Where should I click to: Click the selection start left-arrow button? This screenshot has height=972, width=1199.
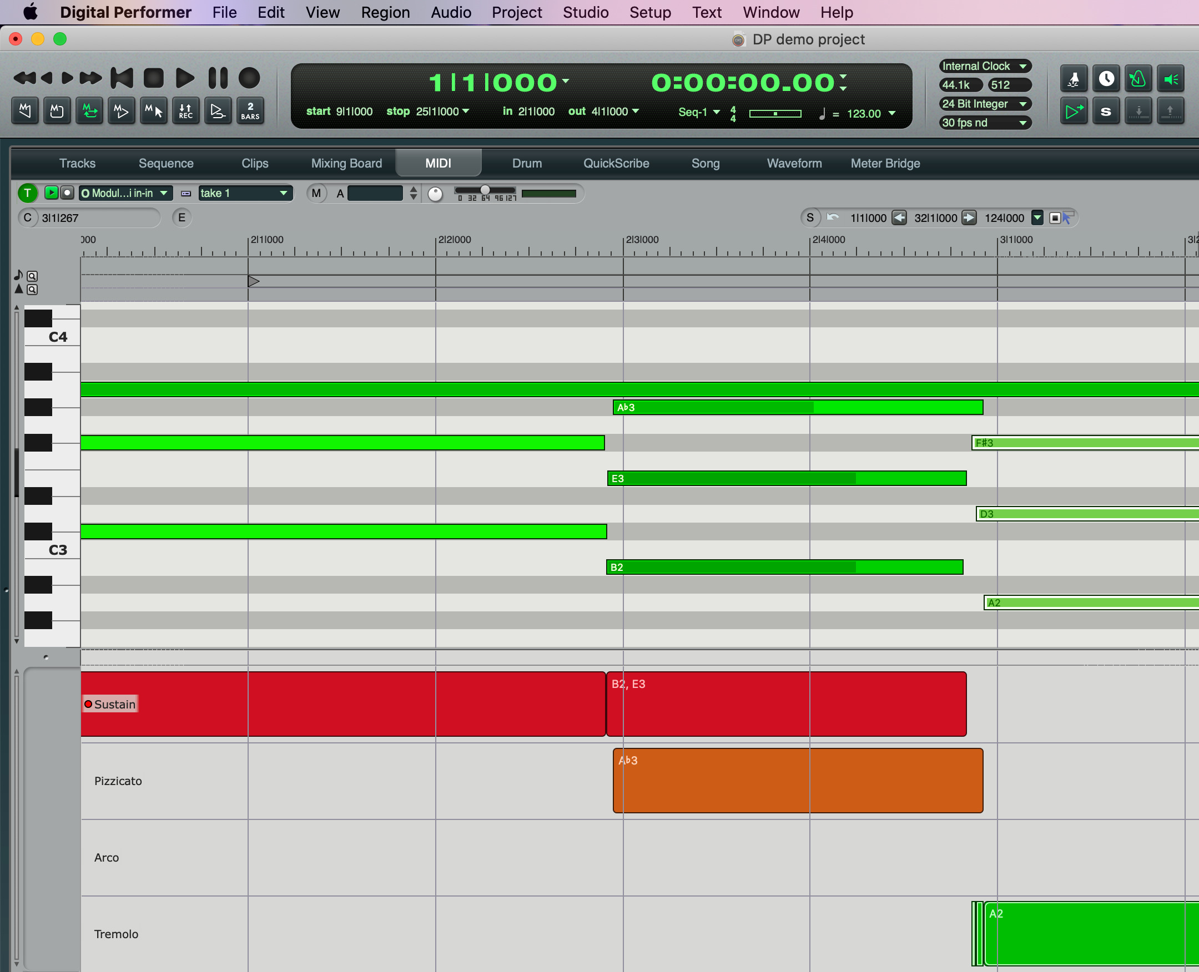[899, 218]
